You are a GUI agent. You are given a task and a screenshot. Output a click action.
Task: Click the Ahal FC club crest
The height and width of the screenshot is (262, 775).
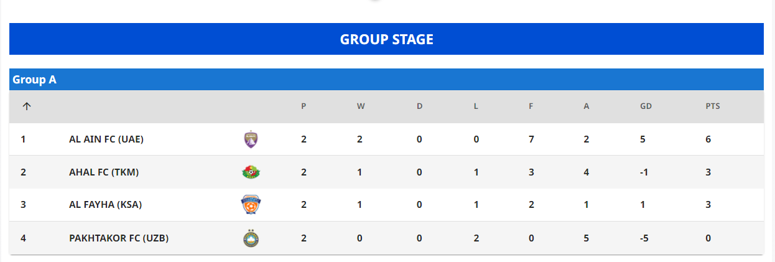coord(251,172)
